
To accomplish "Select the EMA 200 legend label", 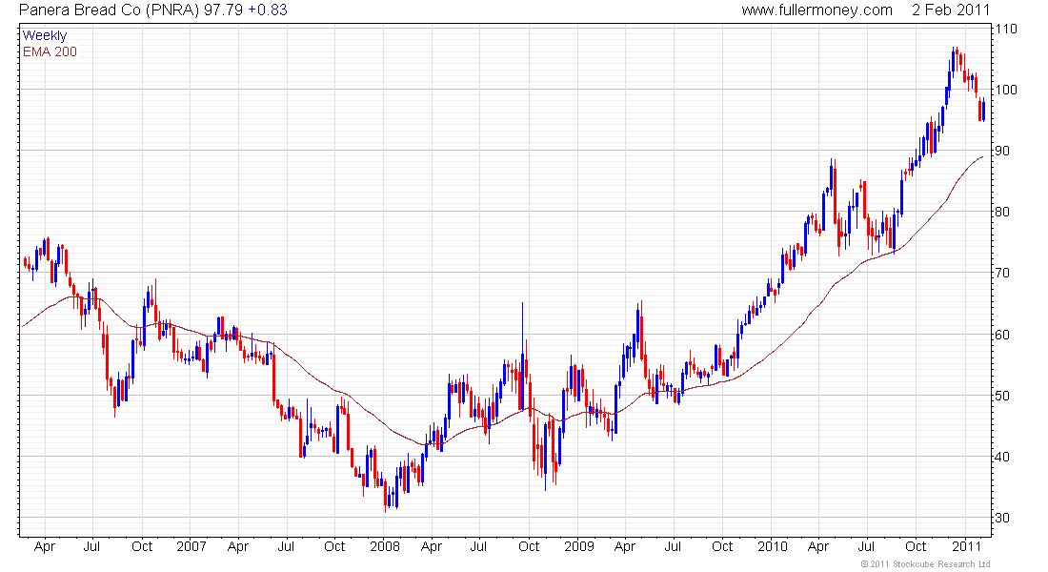I will click(x=50, y=51).
